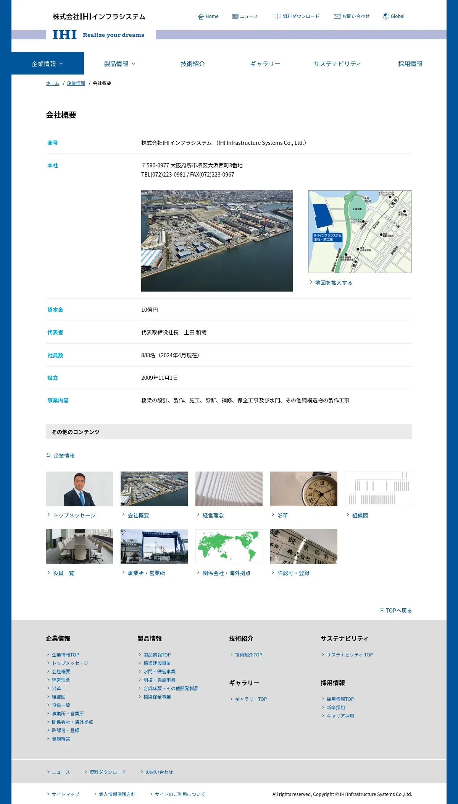
Task: Click the 企業情報 breadcrumb link
Action: point(76,83)
